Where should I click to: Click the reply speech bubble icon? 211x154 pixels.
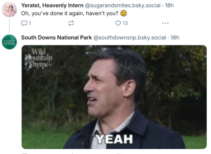(x=24, y=23)
